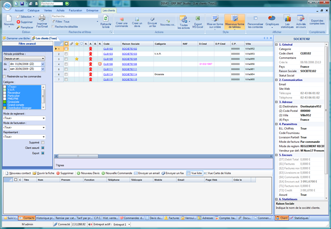Enable Restreindre sur les commandes checkbox
This screenshot has width=331, height=229.
click(x=5, y=76)
